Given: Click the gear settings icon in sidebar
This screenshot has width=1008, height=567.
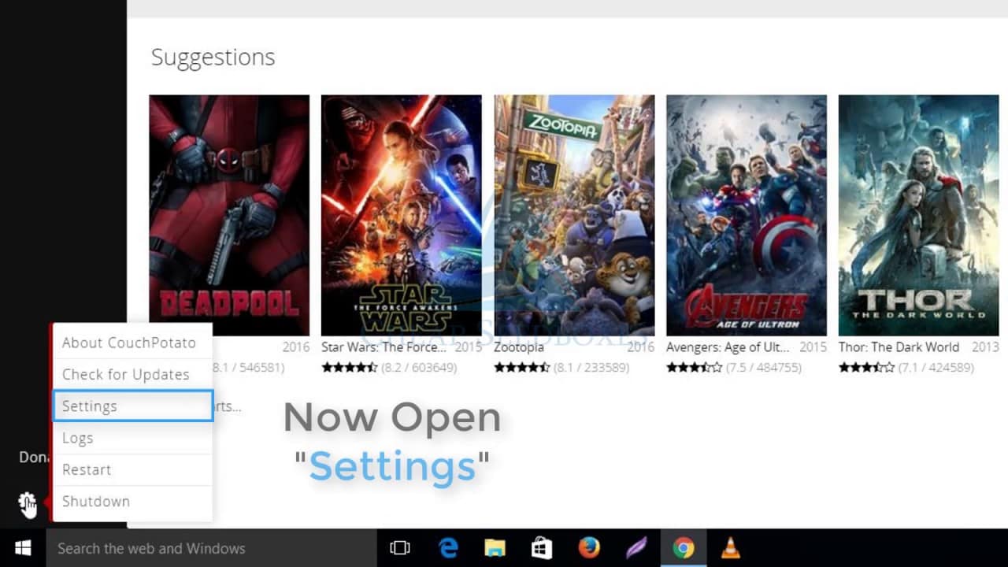Looking at the screenshot, I should coord(27,502).
